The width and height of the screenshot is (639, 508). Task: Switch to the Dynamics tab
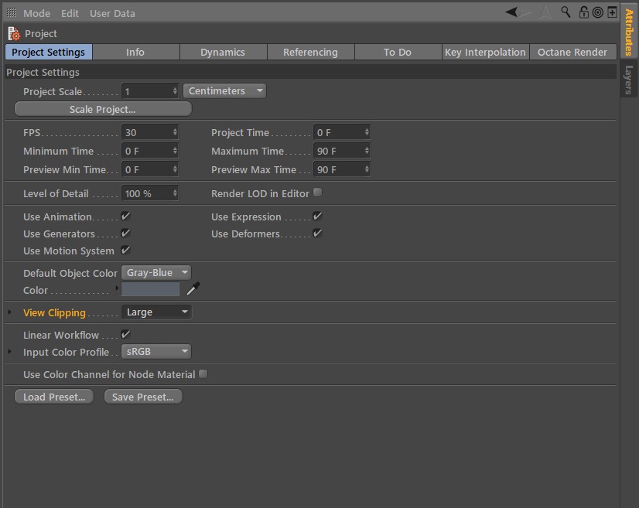coord(223,52)
